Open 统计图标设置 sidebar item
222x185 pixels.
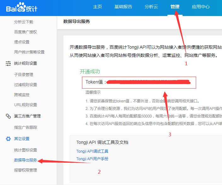26,150
